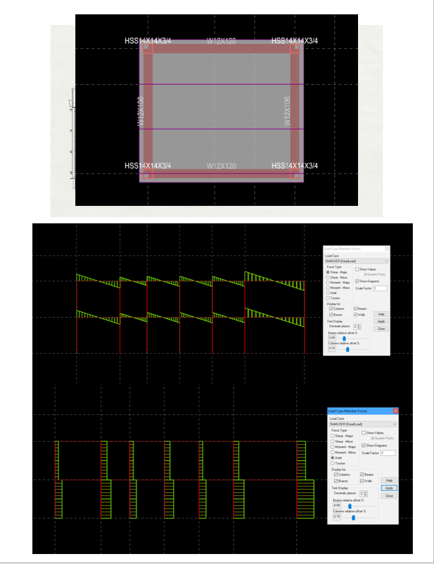Image resolution: width=434 pixels, height=564 pixels.
Task: Uncheck Show Diagrams in the upper dialog
Action: tap(357, 281)
